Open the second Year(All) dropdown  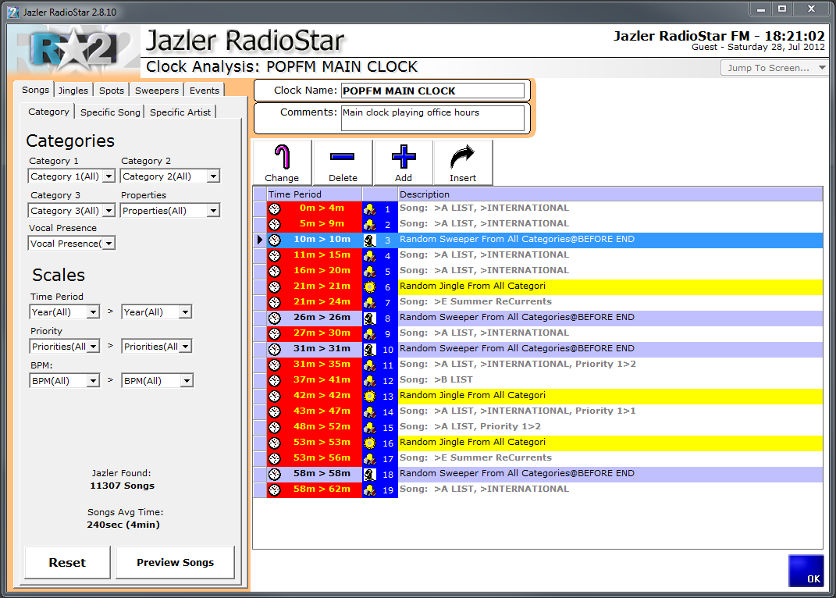(185, 312)
